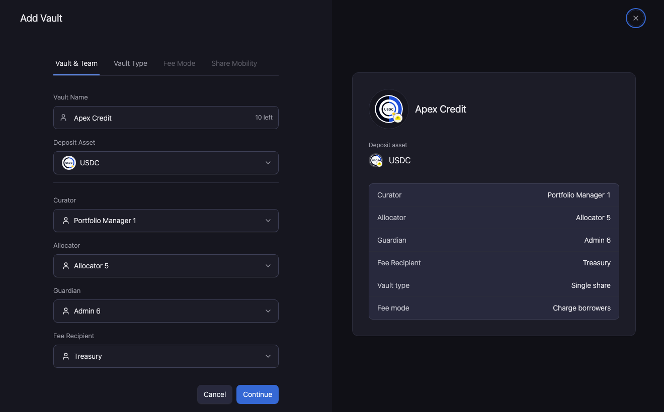Click the 'Guardian' label above the Admin 6 dropdown
This screenshot has width=664, height=412.
click(x=67, y=290)
